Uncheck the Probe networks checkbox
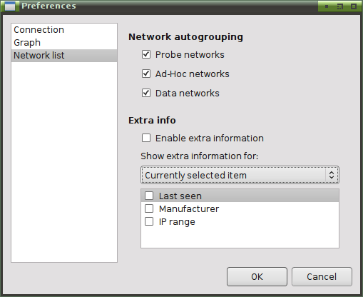This screenshot has width=363, height=297. point(146,54)
